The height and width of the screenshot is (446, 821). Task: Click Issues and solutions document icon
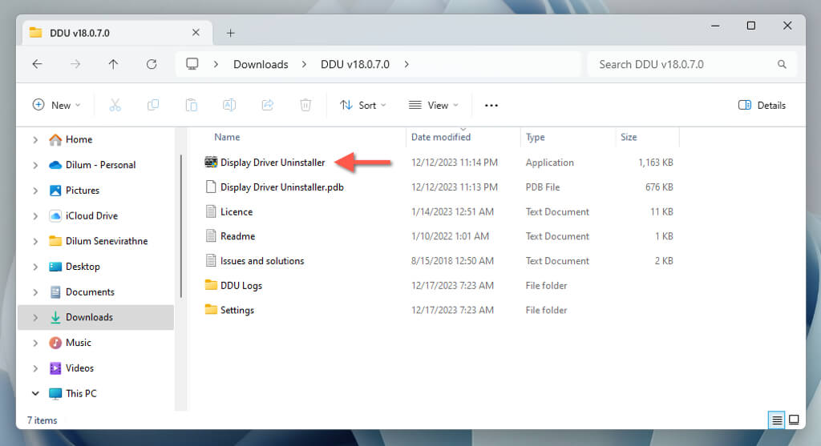tap(211, 260)
